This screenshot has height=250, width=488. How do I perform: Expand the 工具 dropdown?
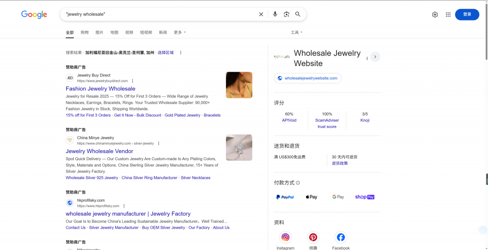click(296, 32)
